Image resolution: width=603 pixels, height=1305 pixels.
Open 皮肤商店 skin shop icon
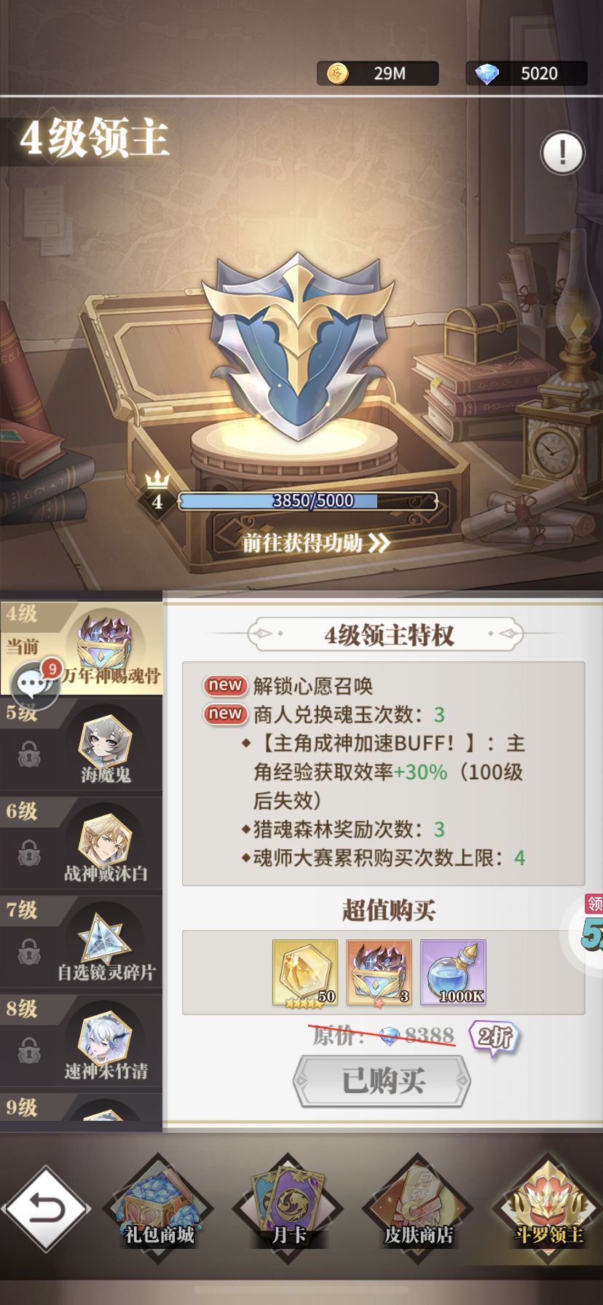coord(418,1207)
